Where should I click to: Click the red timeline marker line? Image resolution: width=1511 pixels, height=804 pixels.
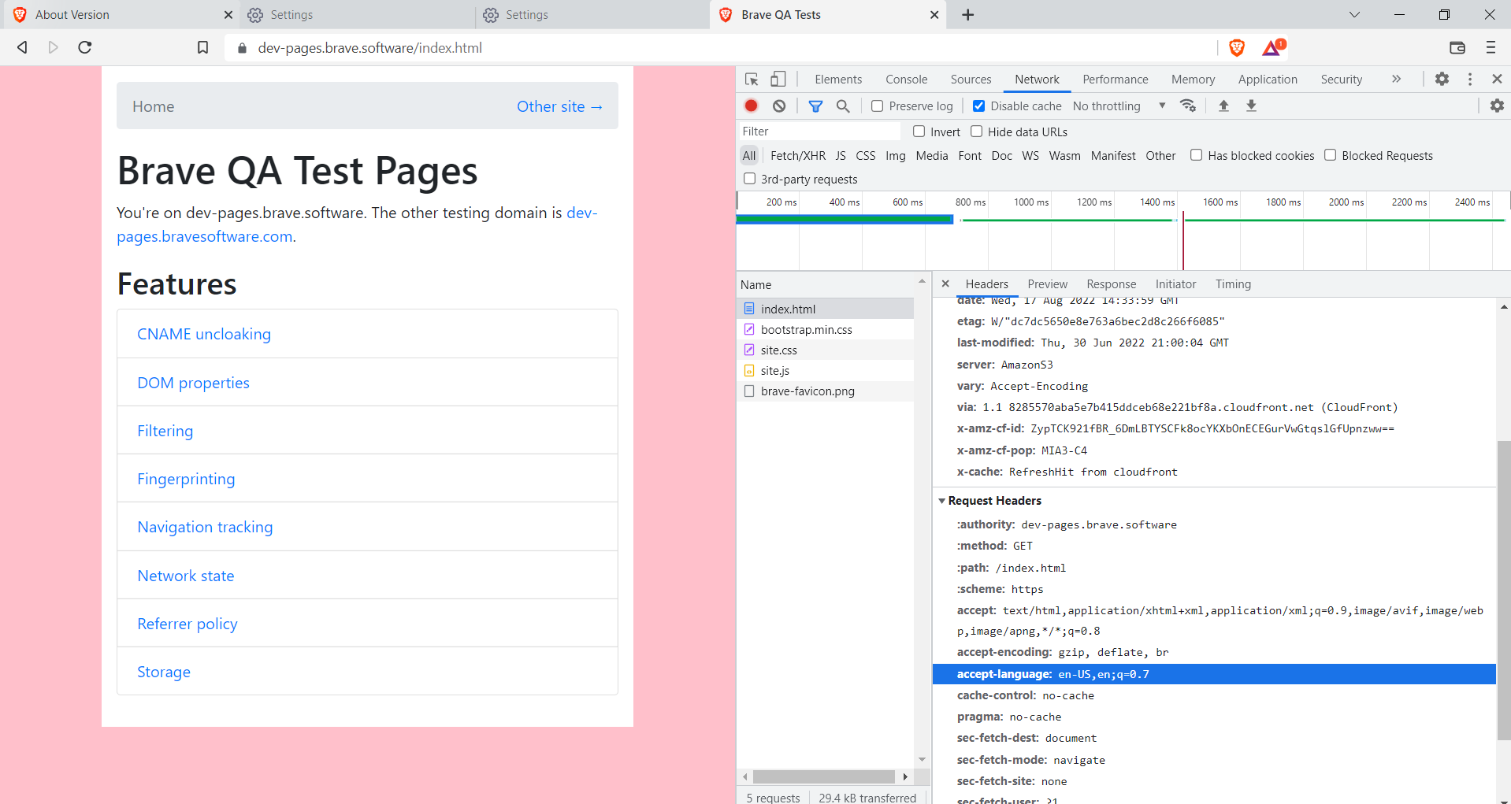click(x=1182, y=240)
